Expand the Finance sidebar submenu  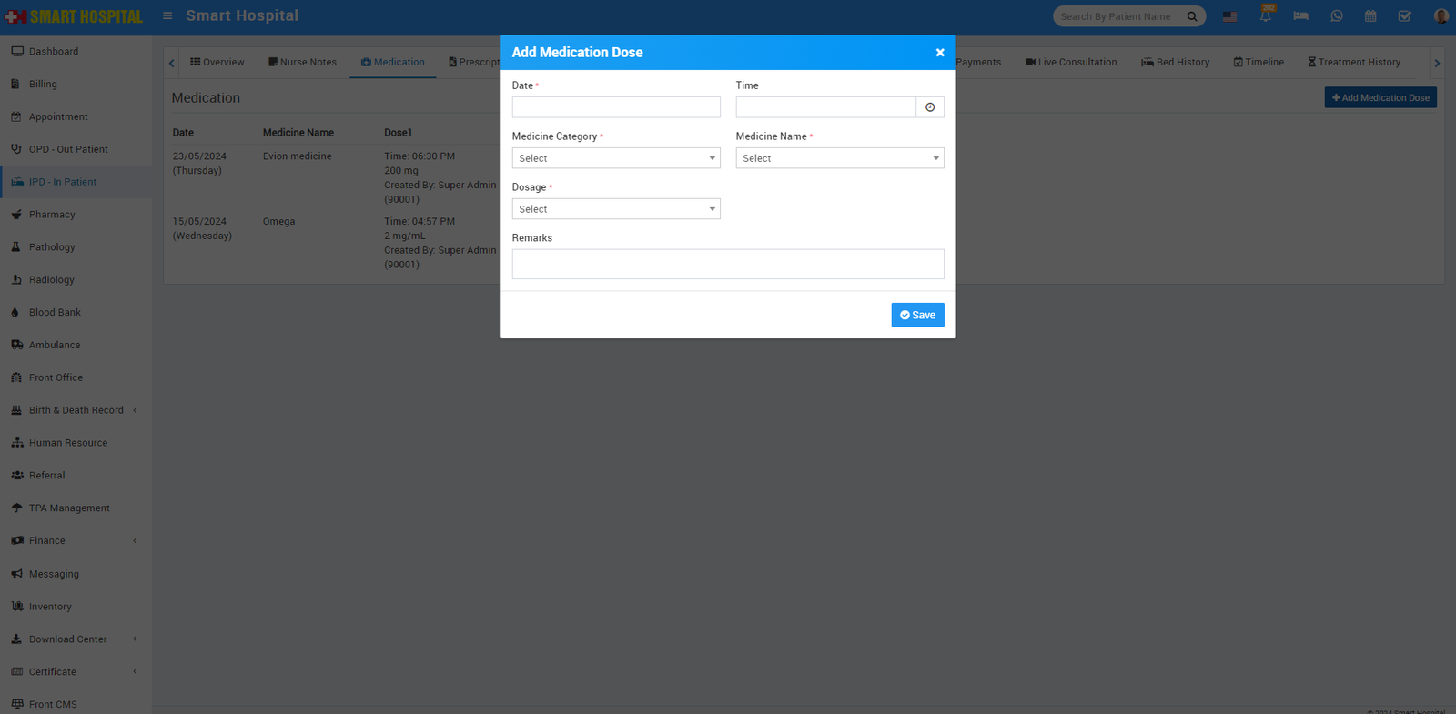pyautogui.click(x=47, y=541)
